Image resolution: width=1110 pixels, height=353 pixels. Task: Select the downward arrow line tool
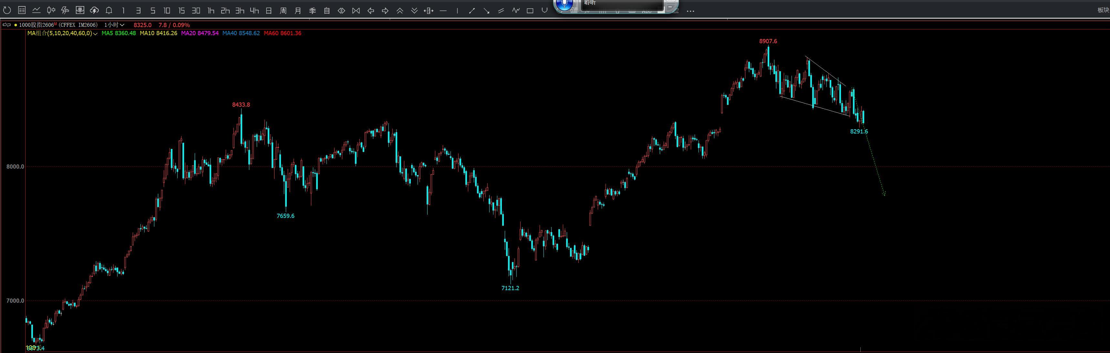pyautogui.click(x=486, y=11)
